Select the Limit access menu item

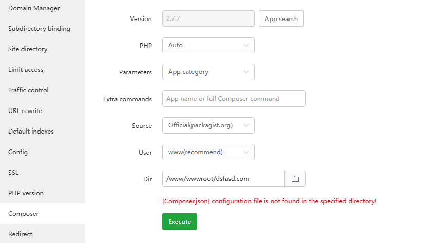pos(26,70)
